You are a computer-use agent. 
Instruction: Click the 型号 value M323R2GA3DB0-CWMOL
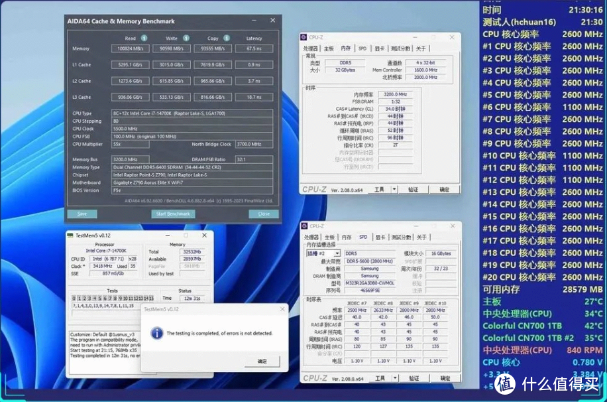pos(370,283)
